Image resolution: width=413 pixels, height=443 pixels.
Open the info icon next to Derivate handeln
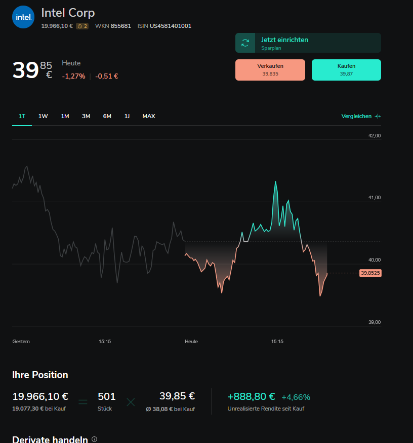(94, 439)
